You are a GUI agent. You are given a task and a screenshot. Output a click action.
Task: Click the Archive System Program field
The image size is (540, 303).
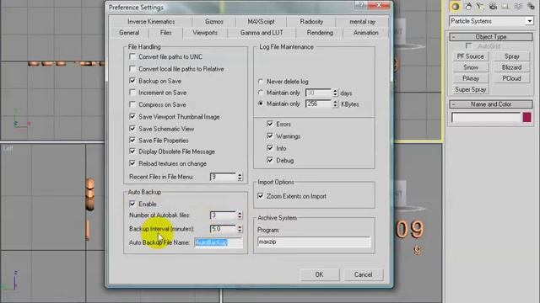tap(314, 242)
